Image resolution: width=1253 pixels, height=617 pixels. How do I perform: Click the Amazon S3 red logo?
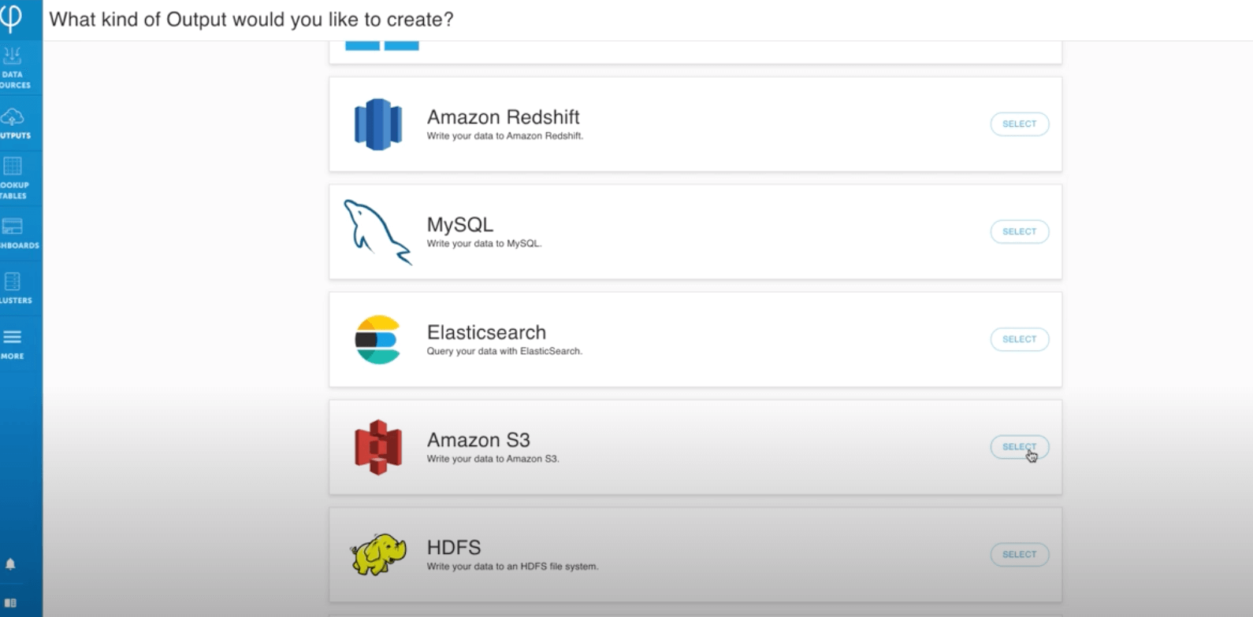[x=378, y=447]
